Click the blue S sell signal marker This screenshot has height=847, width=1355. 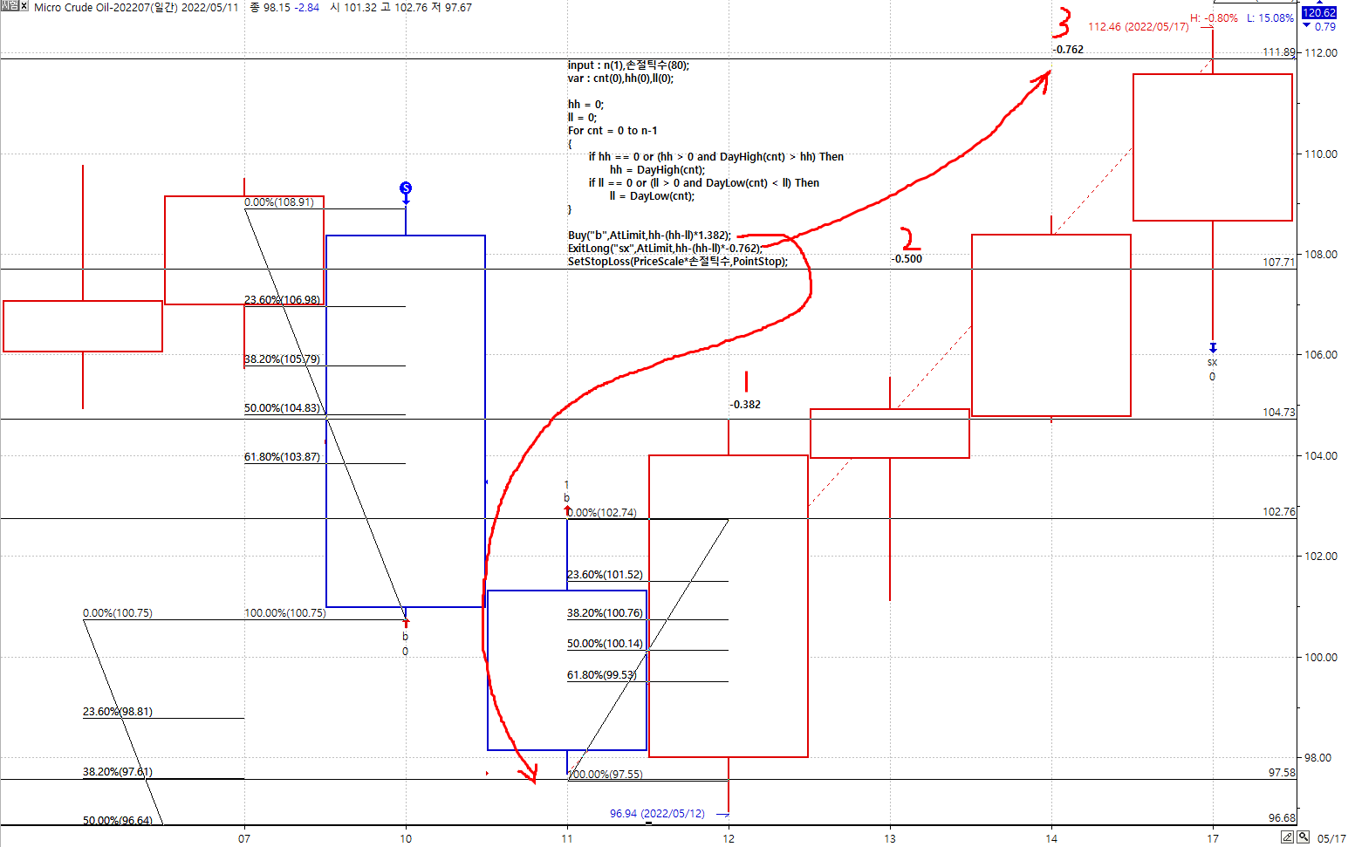406,188
